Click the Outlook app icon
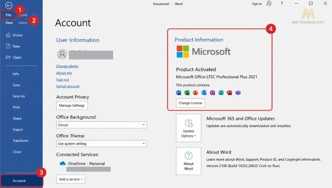This screenshot has height=188, width=332. [x=204, y=93]
